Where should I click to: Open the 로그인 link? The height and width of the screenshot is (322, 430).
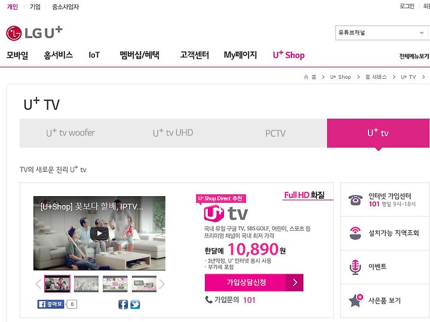[x=407, y=7]
